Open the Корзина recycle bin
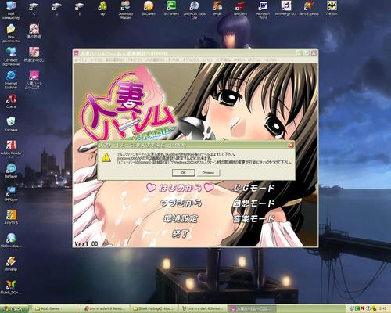The height and width of the screenshot is (313, 391). point(11,124)
